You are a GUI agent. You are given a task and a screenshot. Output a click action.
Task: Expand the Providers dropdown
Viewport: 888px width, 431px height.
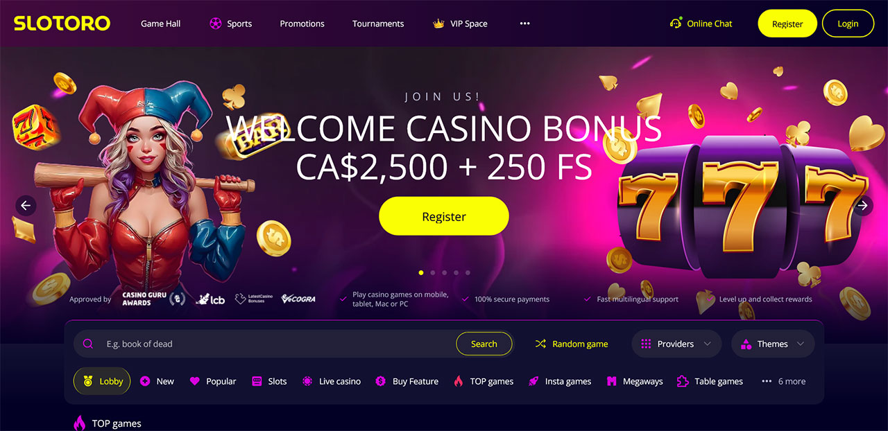click(676, 344)
